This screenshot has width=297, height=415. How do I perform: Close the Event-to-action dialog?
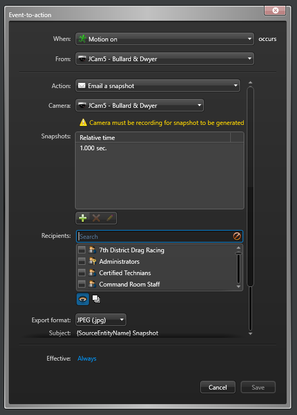click(x=275, y=10)
